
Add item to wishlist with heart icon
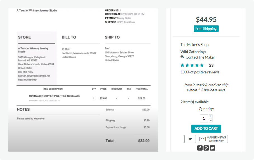click(x=190, y=139)
